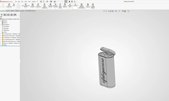Open the DisplayManager tab
This screenshot has width=169, height=101.
click(x=15, y=15)
